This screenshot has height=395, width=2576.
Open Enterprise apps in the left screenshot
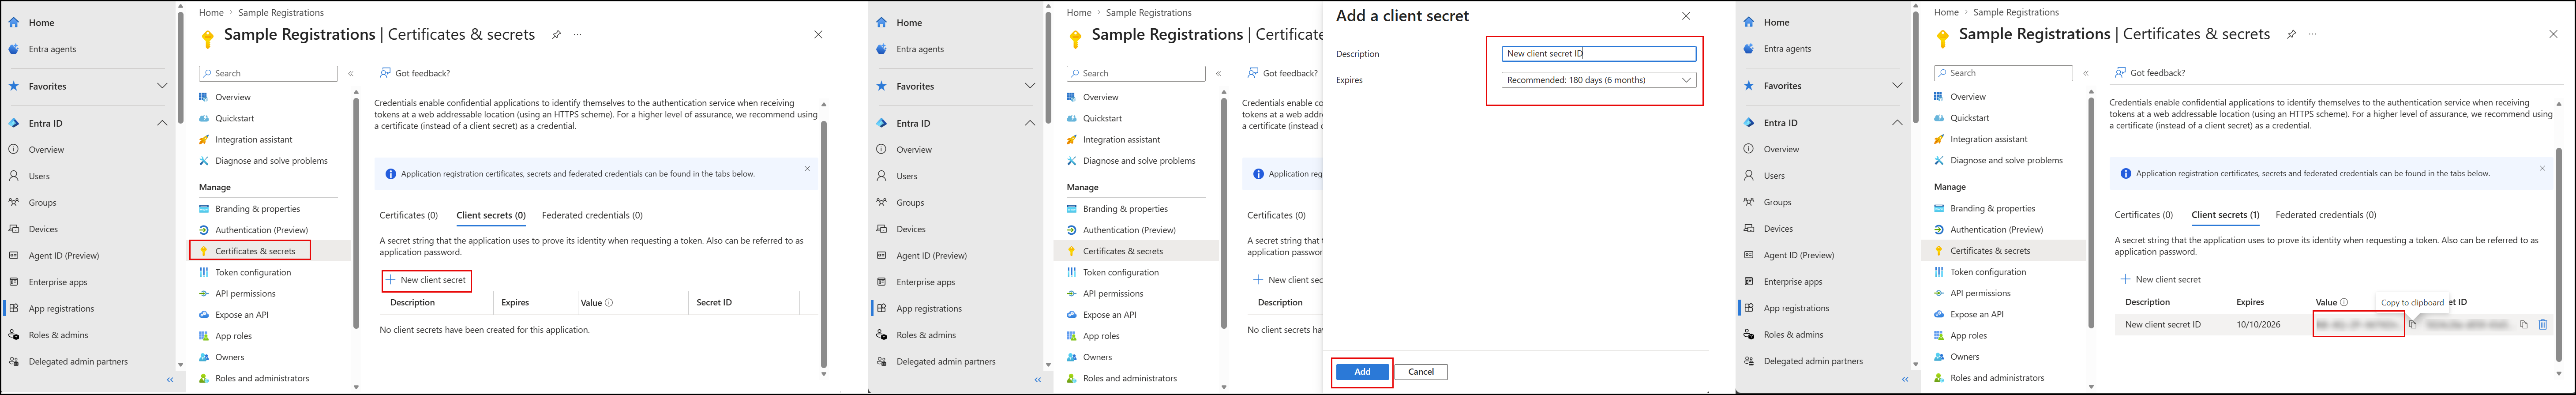click(58, 282)
